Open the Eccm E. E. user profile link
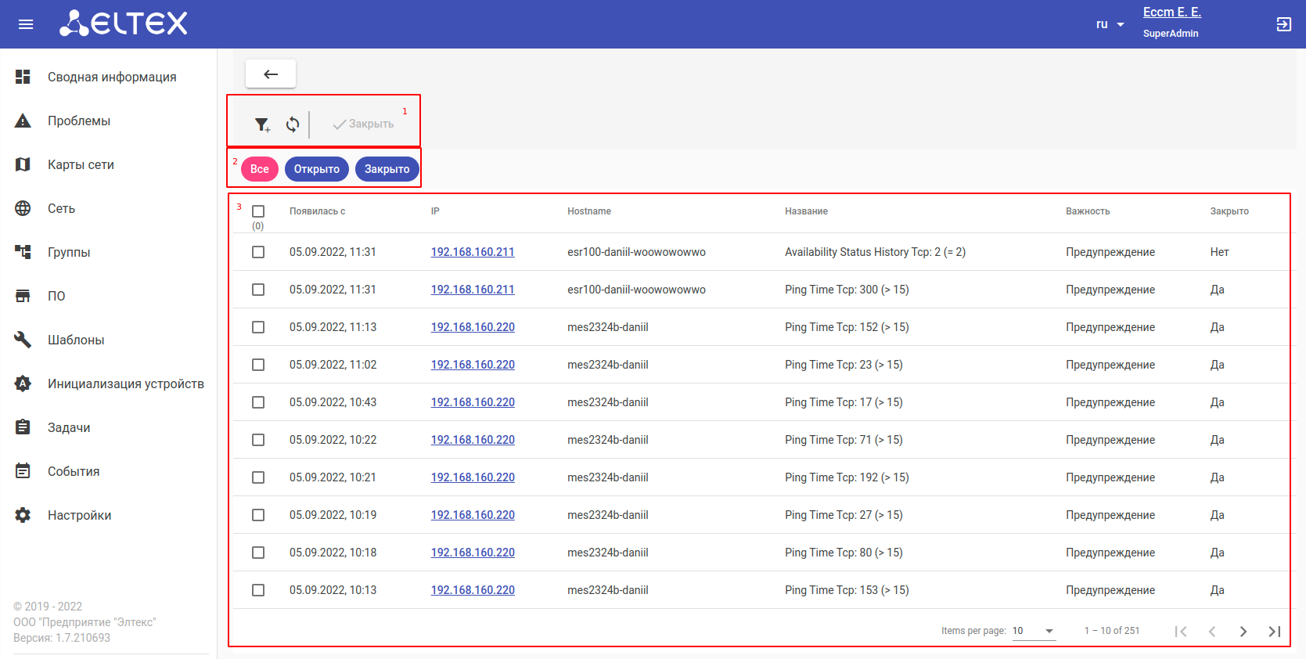 click(1172, 13)
